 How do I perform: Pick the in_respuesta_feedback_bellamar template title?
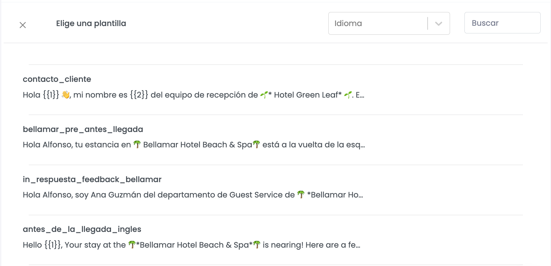click(92, 179)
